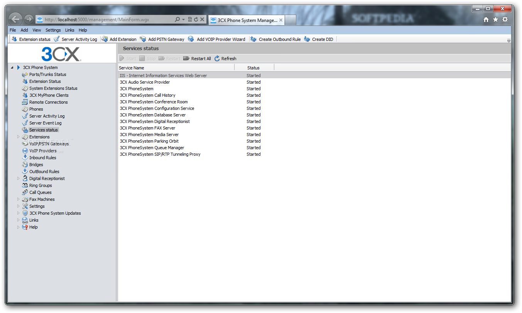522x313 pixels.
Task: Select the IIS Web Server service row
Action: click(314, 76)
